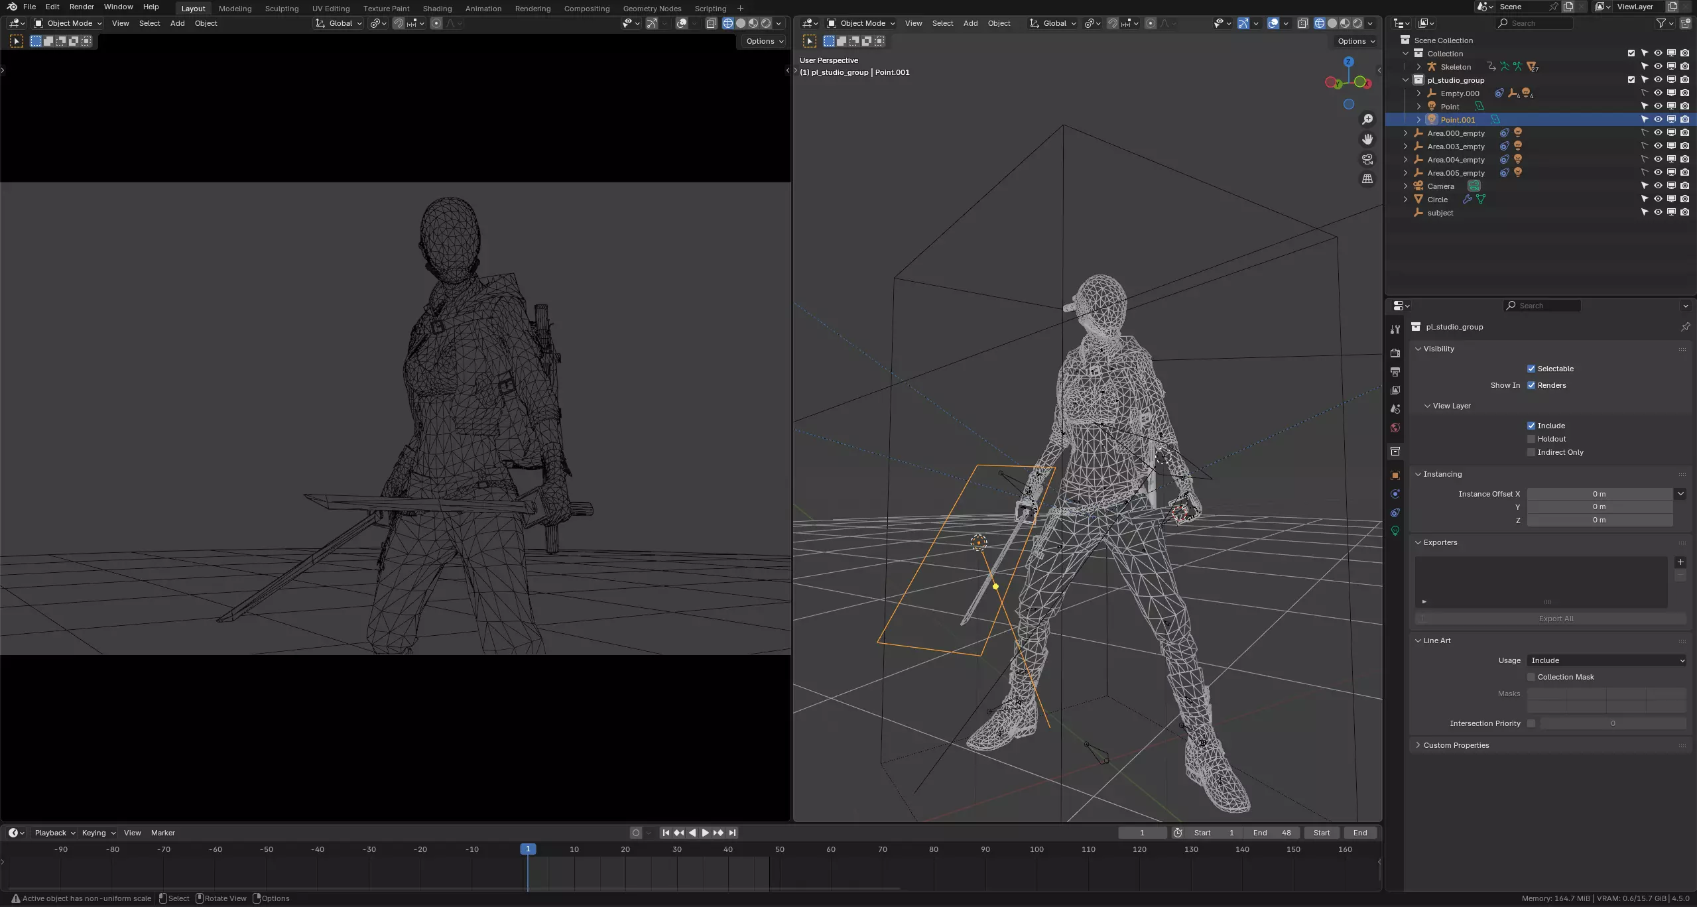
Task: Expand Skeleton in the outliner
Action: 1418,66
